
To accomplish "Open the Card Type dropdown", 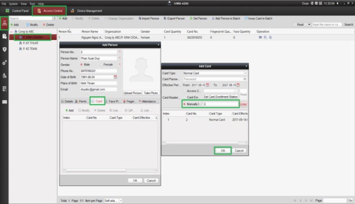I will tap(245, 73).
